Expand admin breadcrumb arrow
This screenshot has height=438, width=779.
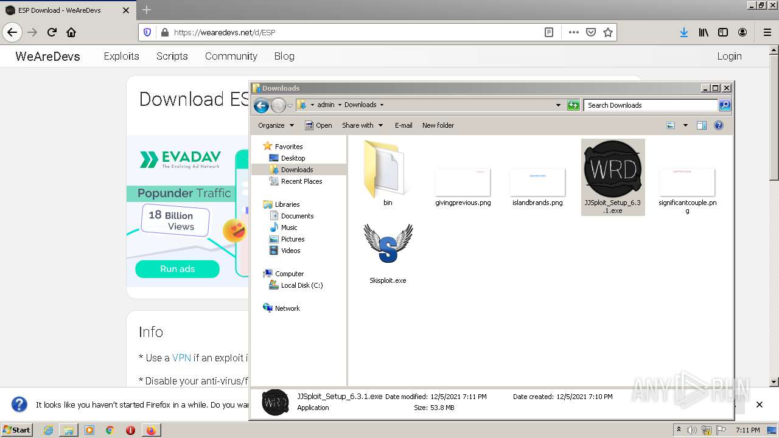pos(340,105)
